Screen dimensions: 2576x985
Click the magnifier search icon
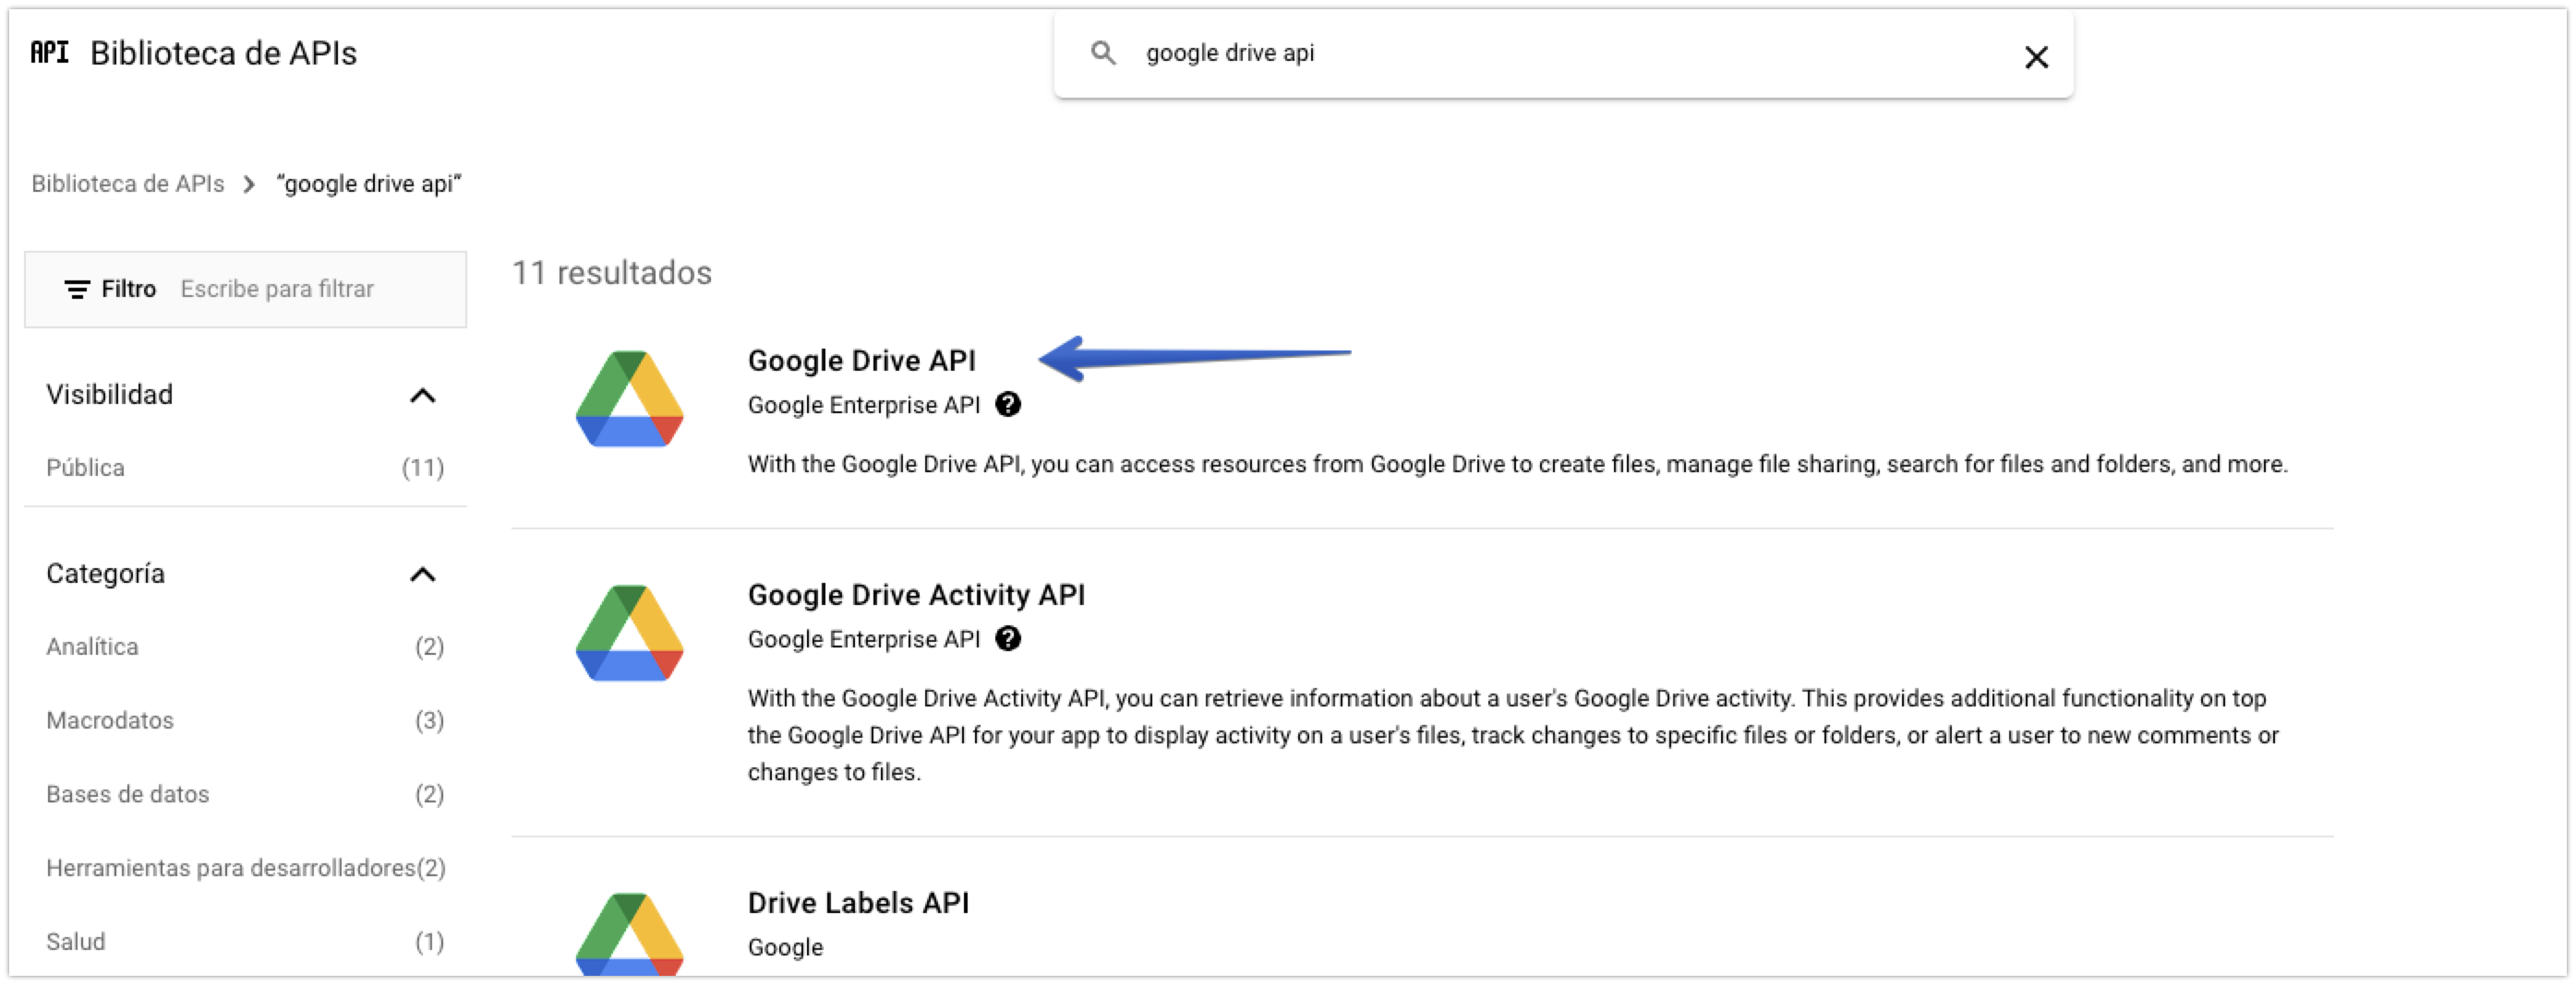click(x=1103, y=53)
